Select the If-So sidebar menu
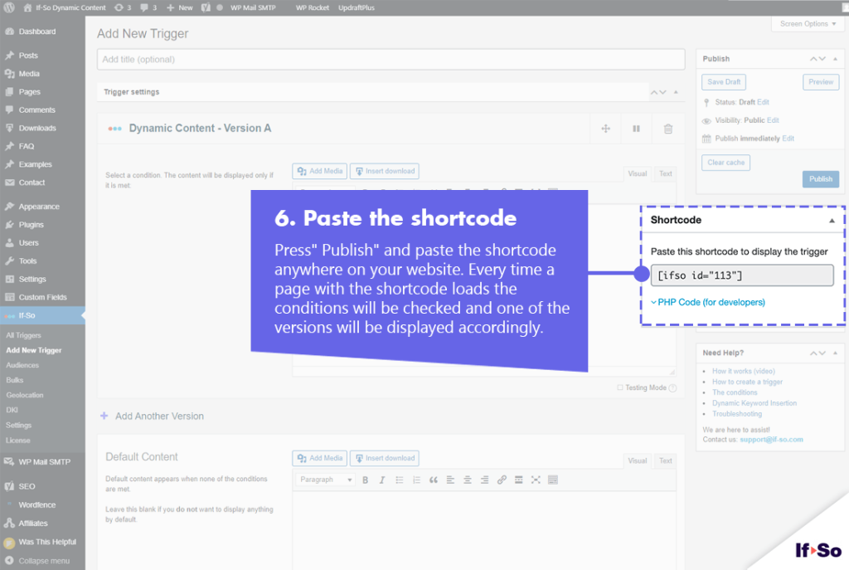 42,315
